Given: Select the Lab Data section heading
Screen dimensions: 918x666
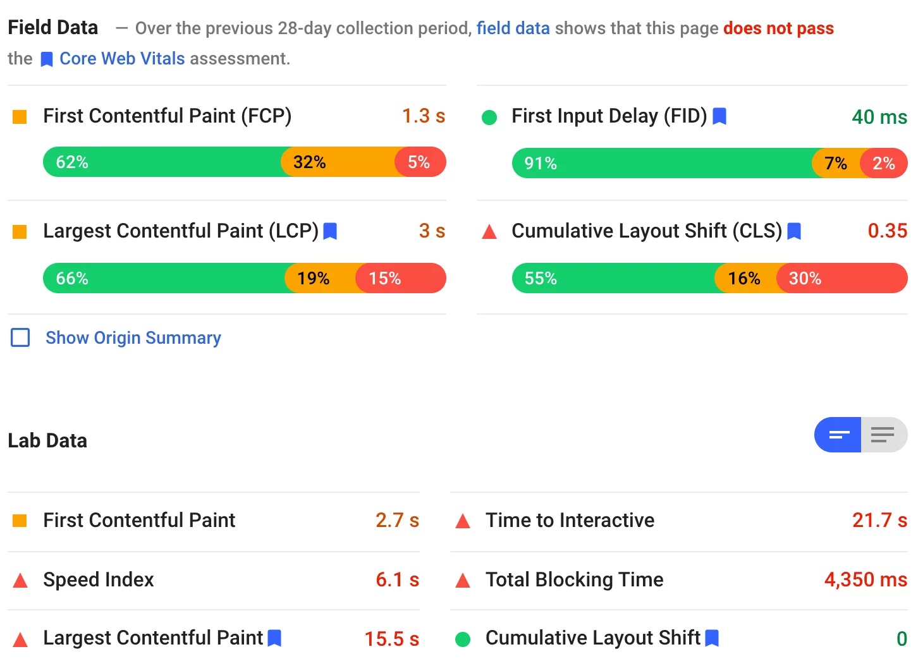Looking at the screenshot, I should 47,440.
